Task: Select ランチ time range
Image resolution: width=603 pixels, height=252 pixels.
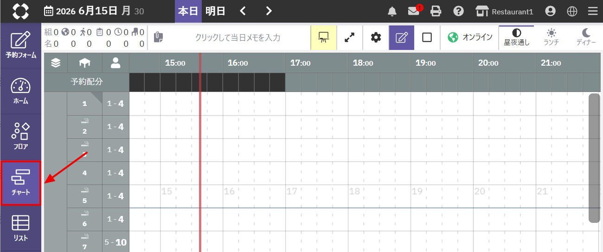Action: coord(551,37)
